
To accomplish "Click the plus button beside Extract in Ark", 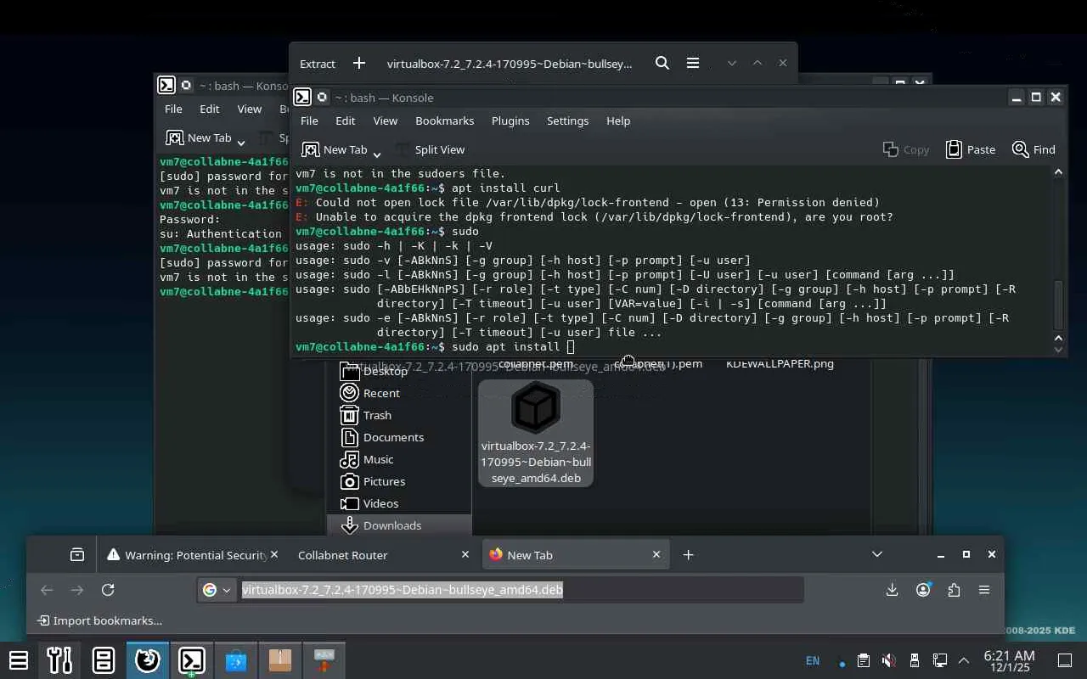I will point(359,63).
